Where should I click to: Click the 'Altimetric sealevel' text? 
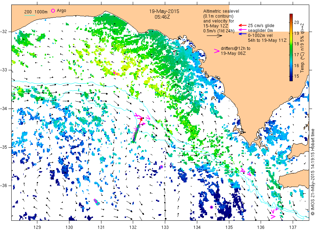click(221, 11)
